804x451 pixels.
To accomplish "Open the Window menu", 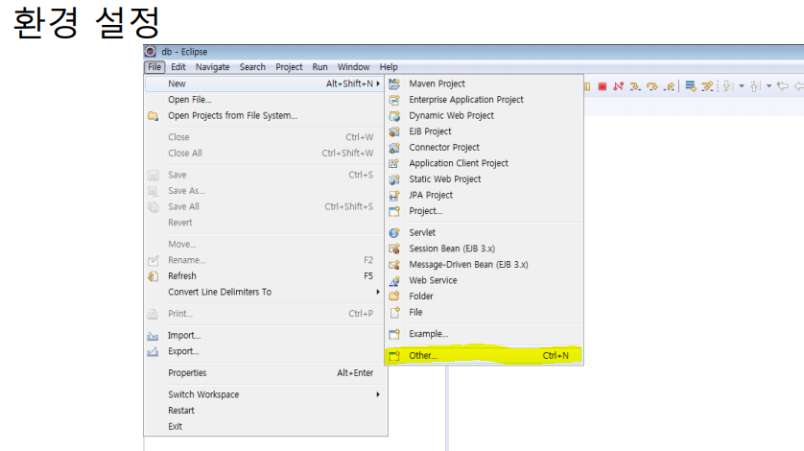I will (353, 67).
